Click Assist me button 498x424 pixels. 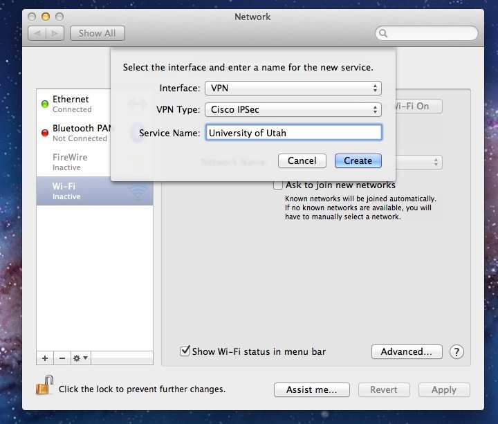pos(311,389)
